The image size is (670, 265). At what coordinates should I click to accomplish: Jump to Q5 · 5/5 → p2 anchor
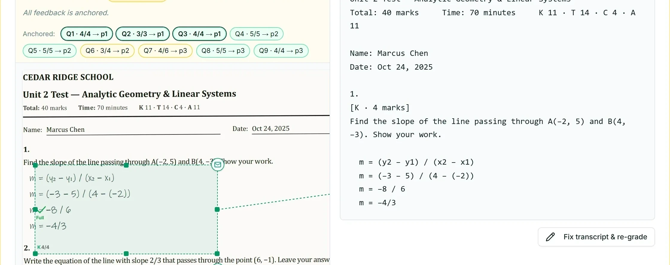click(x=50, y=51)
